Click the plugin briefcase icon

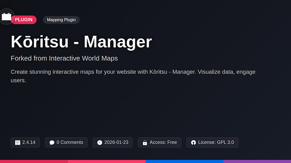click(6, 17)
